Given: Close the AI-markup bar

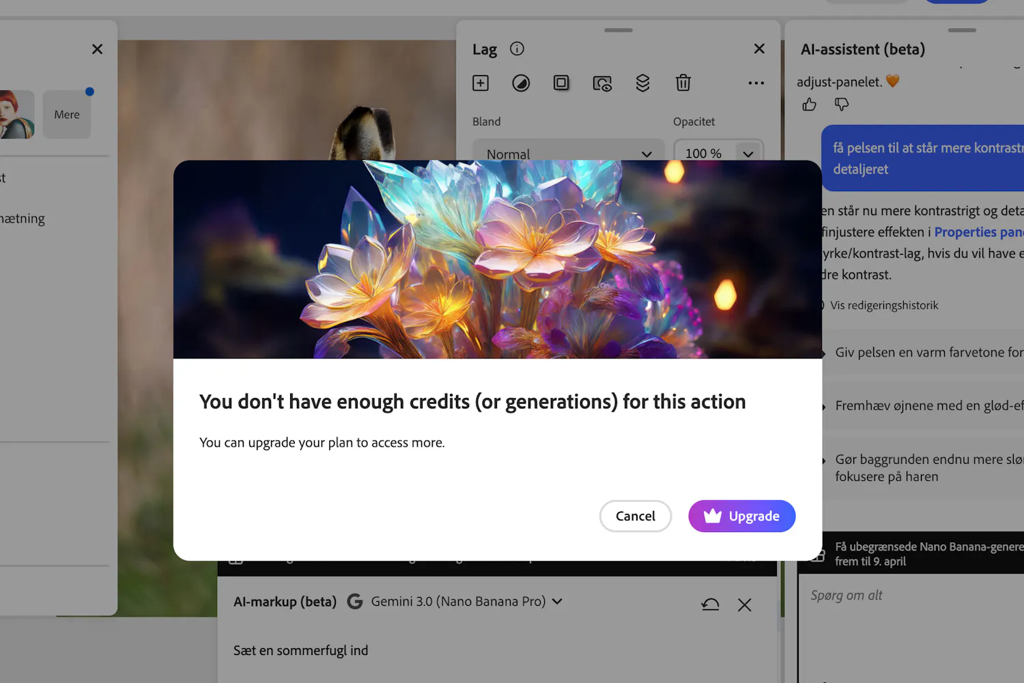Looking at the screenshot, I should coord(744,604).
